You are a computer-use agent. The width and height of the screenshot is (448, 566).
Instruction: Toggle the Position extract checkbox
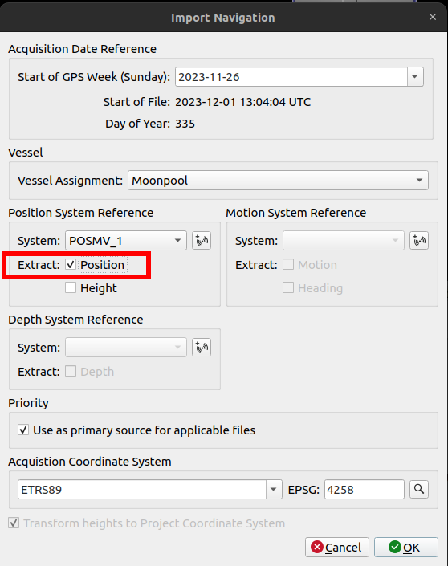(x=71, y=265)
